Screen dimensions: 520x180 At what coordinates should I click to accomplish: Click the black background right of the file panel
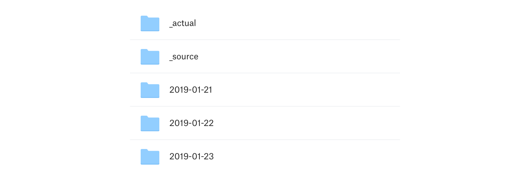tap(460, 90)
